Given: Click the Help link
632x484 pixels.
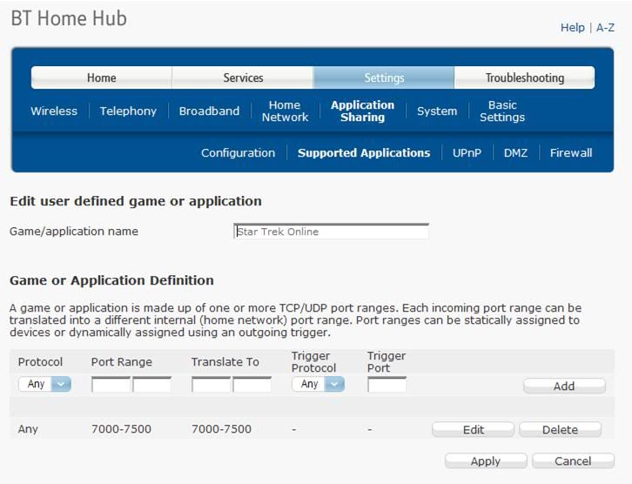Looking at the screenshot, I should click(x=572, y=28).
